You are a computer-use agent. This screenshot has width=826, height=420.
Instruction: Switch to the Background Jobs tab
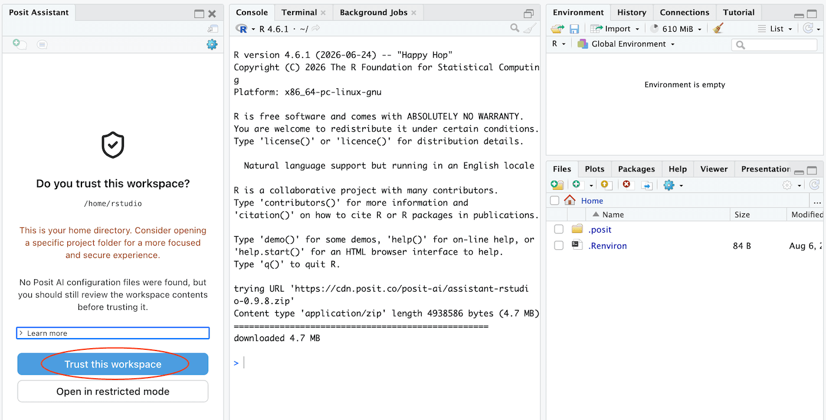tap(373, 12)
